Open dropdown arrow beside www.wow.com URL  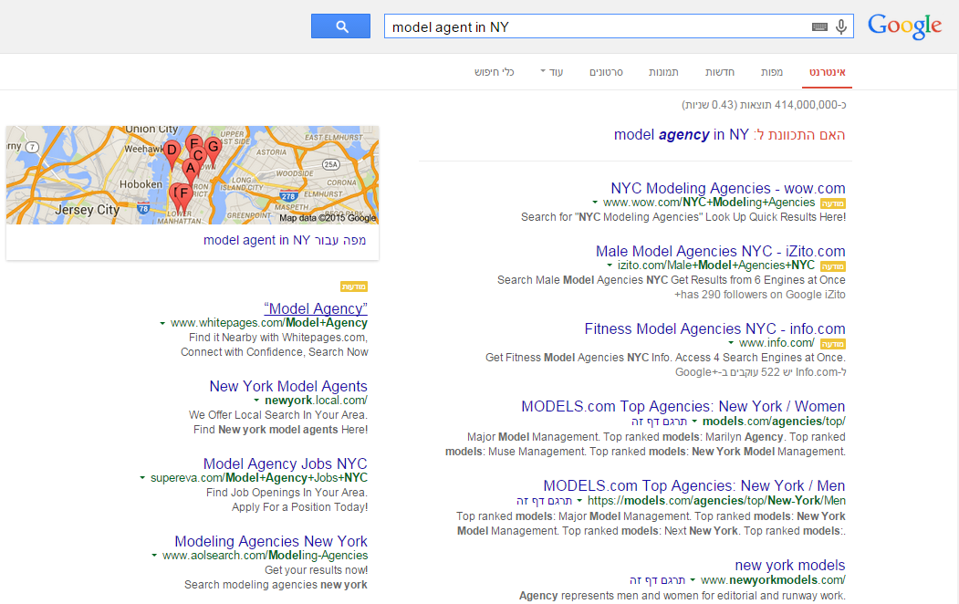tap(595, 203)
